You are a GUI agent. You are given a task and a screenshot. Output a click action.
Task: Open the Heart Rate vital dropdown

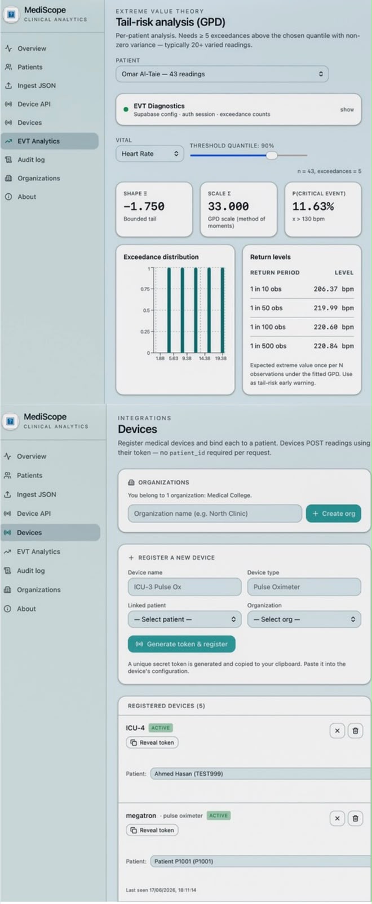(x=149, y=154)
